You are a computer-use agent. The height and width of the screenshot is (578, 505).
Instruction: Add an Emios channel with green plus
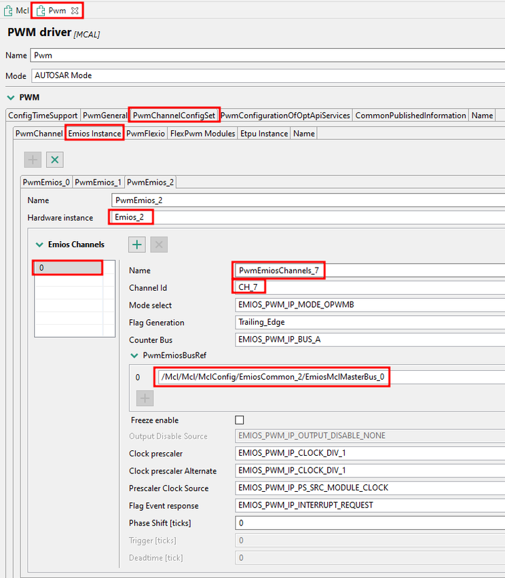137,245
